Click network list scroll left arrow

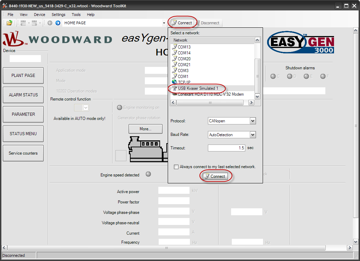[x=174, y=103]
